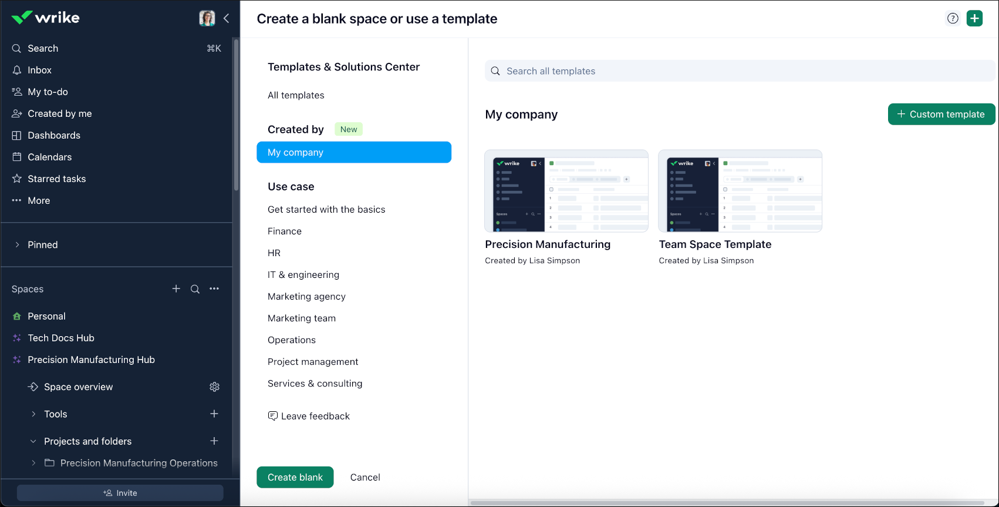999x507 pixels.
Task: Click the help question mark icon
Action: pyautogui.click(x=953, y=19)
